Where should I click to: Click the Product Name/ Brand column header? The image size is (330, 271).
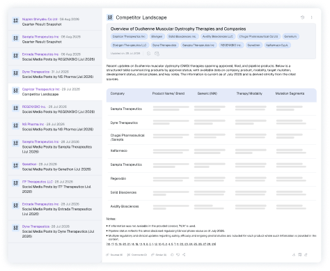point(168,93)
